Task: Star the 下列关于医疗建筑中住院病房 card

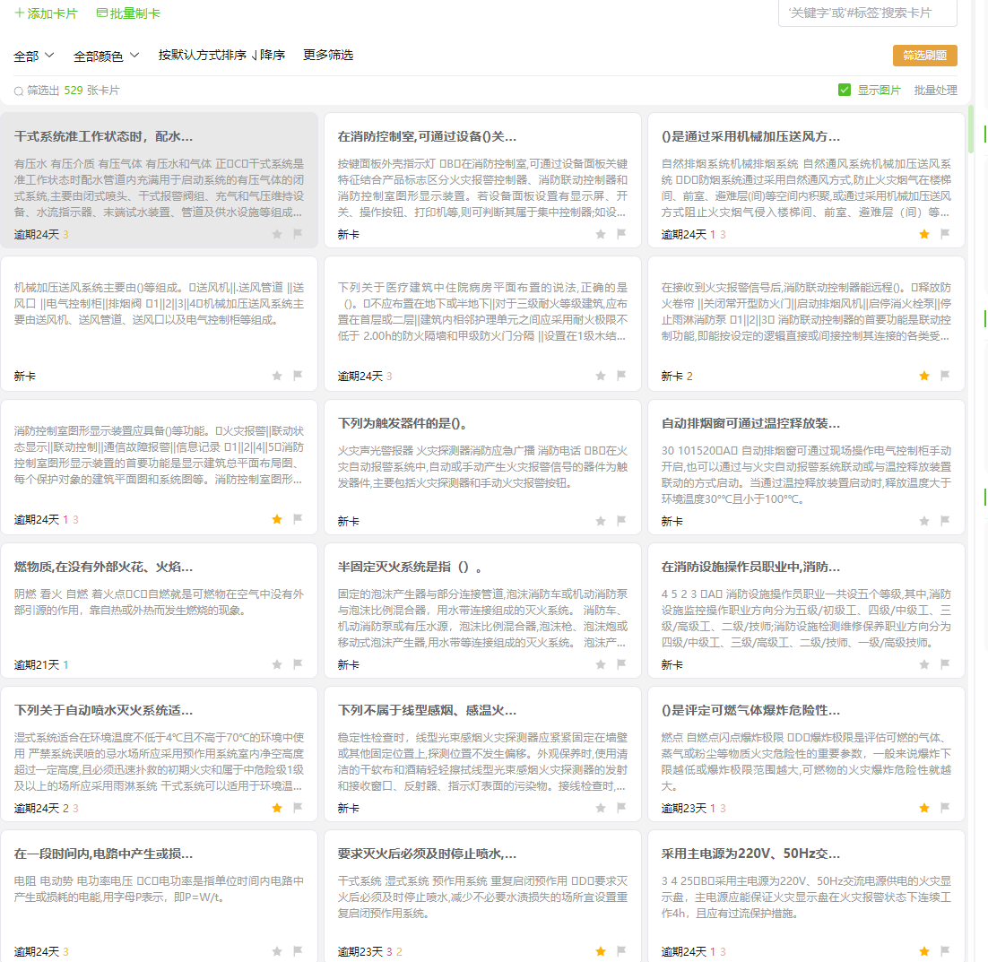Action: point(601,377)
